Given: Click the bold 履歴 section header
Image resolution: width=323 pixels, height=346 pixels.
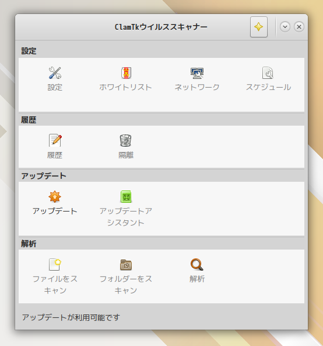Looking at the screenshot, I should pyautogui.click(x=29, y=120).
